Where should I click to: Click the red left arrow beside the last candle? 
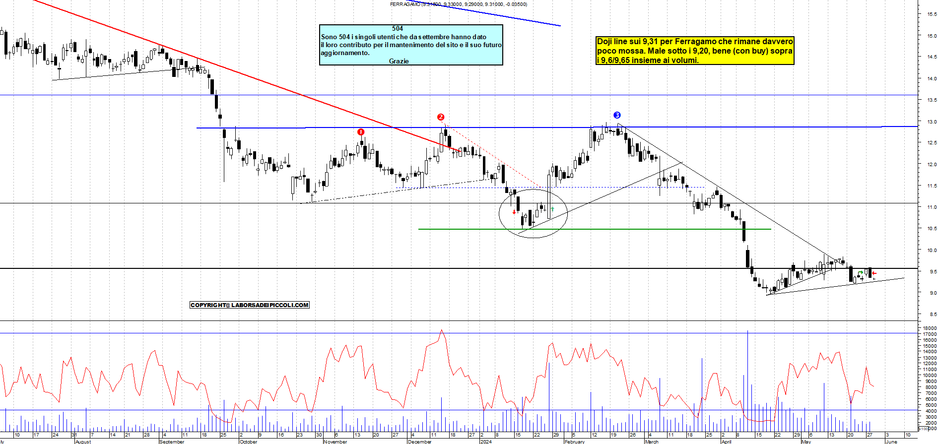click(874, 273)
